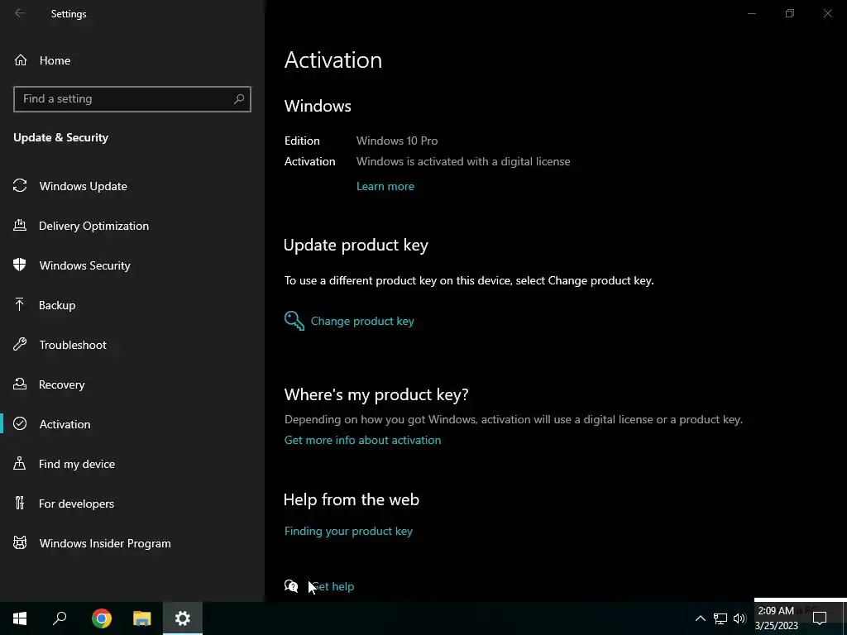
Task: Open taskbar search
Action: click(60, 618)
